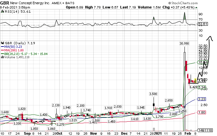Click the AMEX + BATS exchange label

point(63,3)
